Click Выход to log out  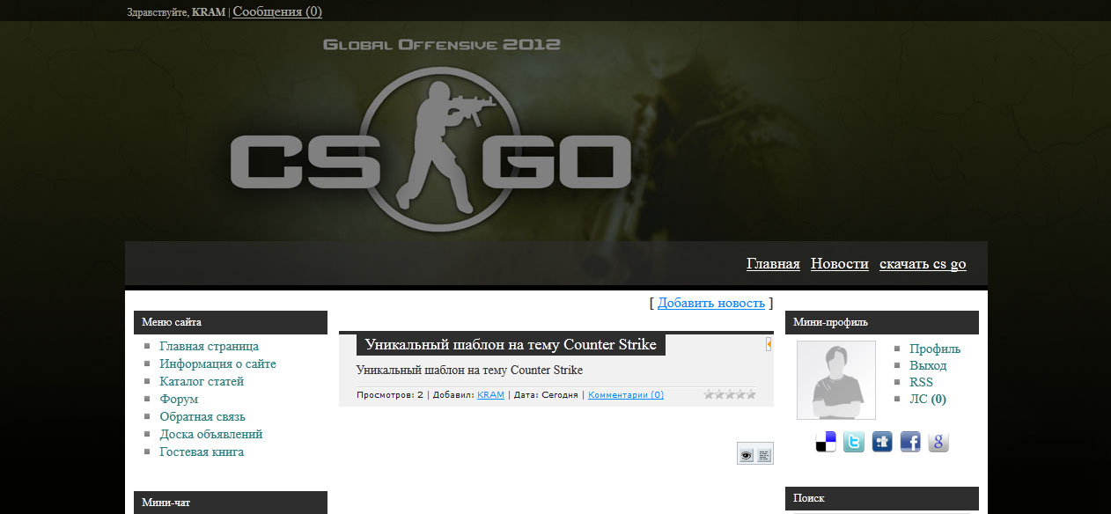click(928, 366)
